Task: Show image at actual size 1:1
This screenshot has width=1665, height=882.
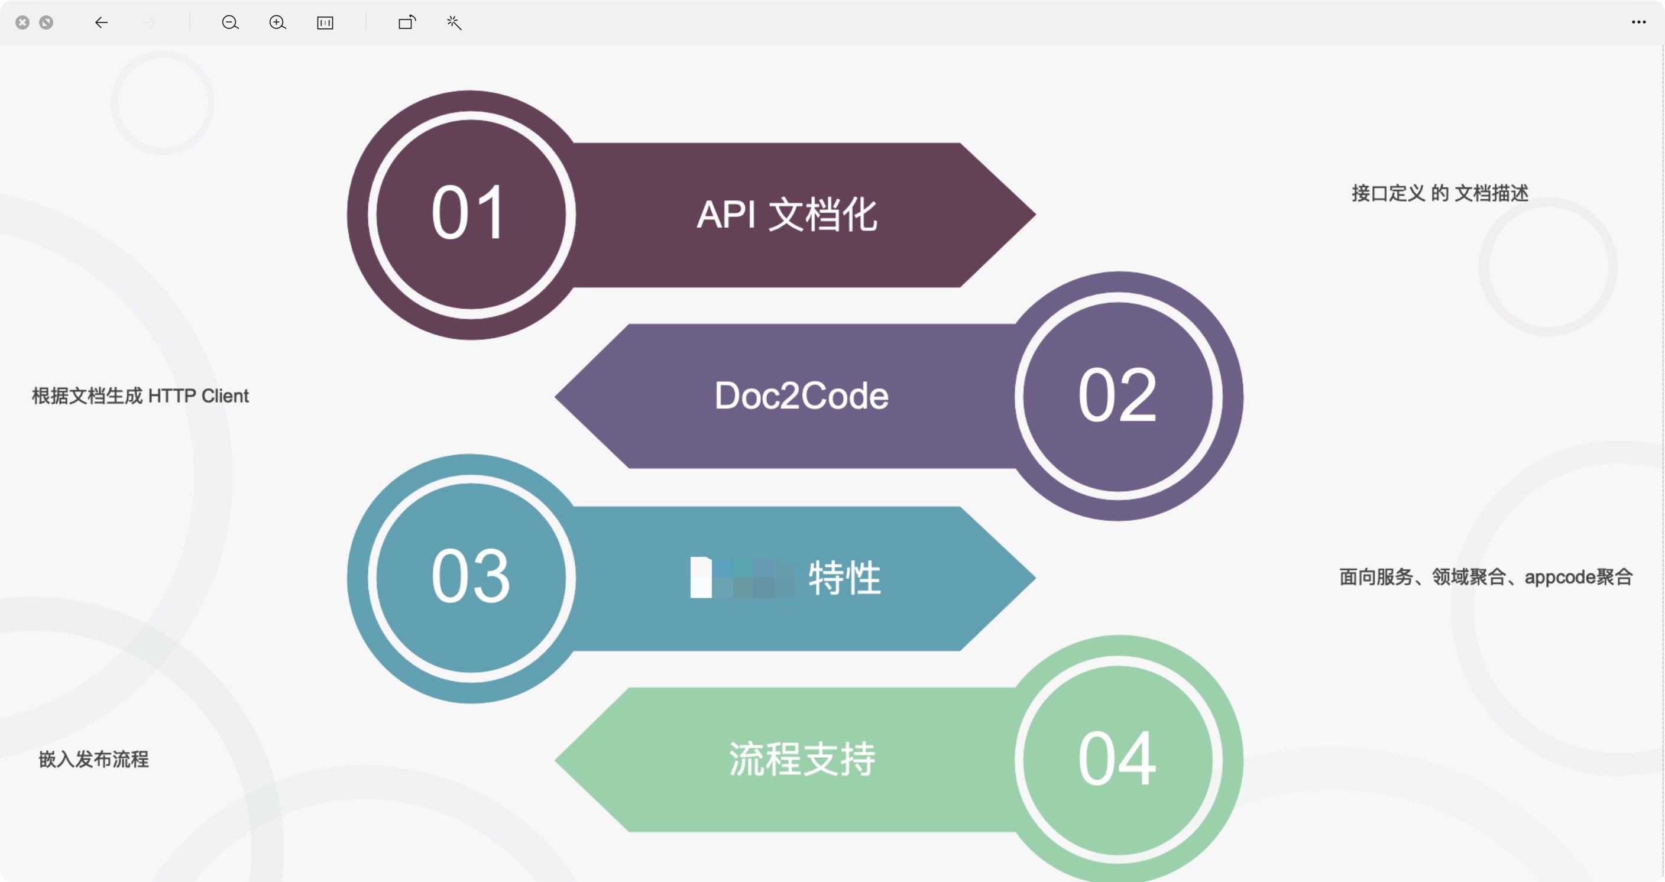Action: [x=325, y=22]
